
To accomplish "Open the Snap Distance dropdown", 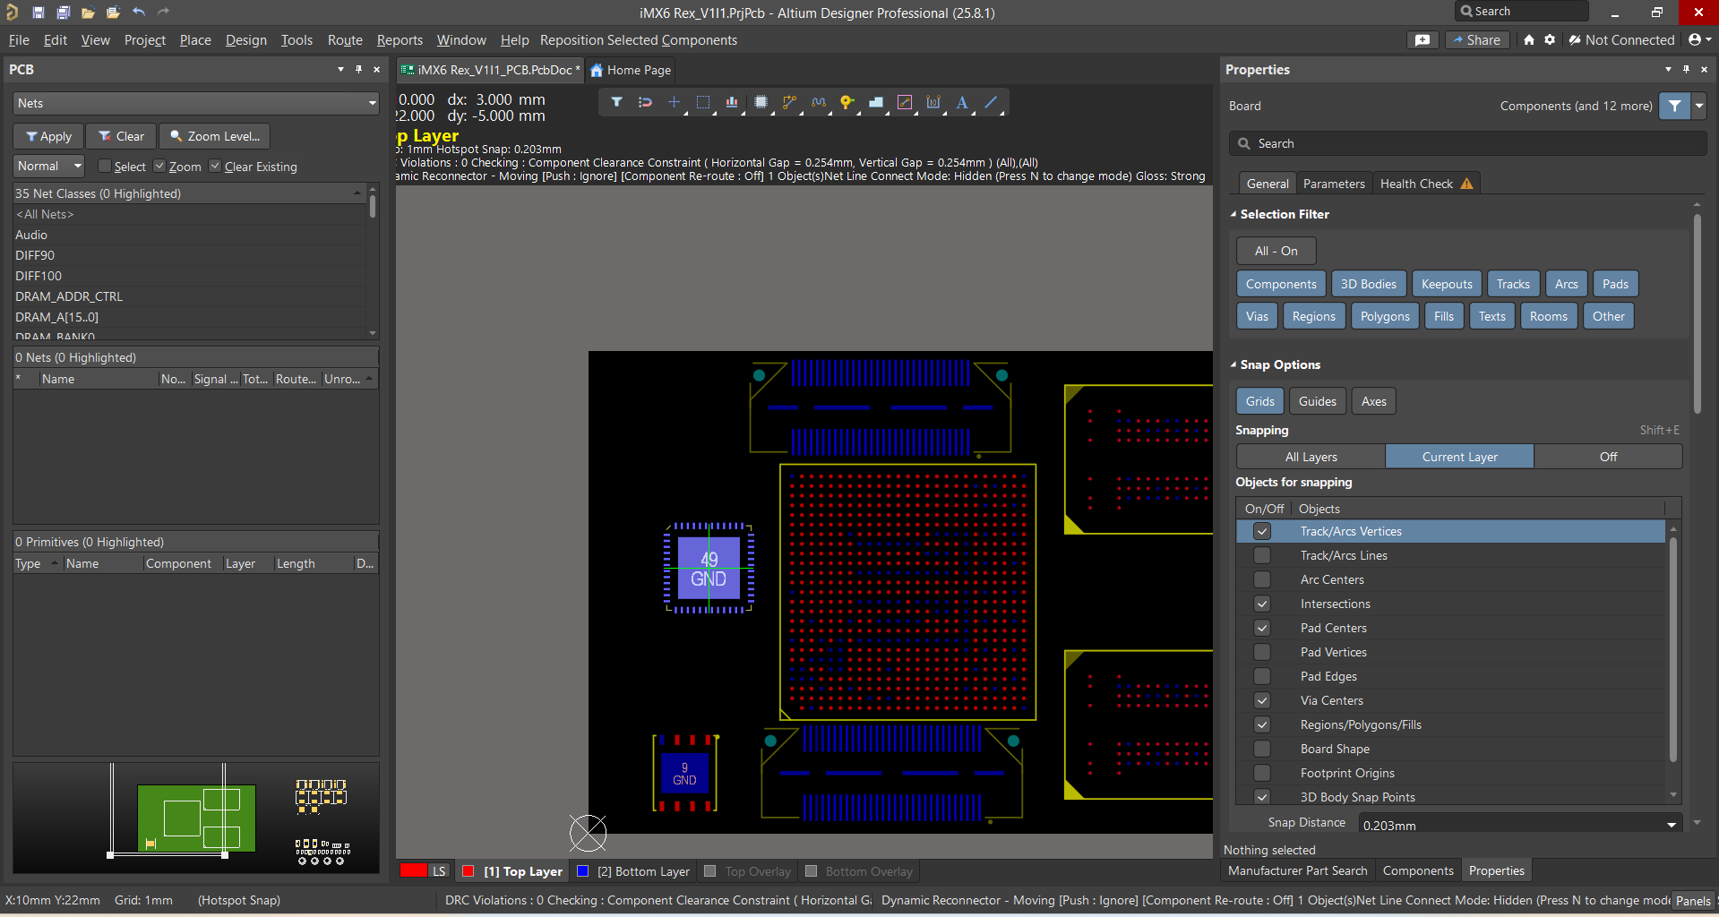I will coord(1671,825).
